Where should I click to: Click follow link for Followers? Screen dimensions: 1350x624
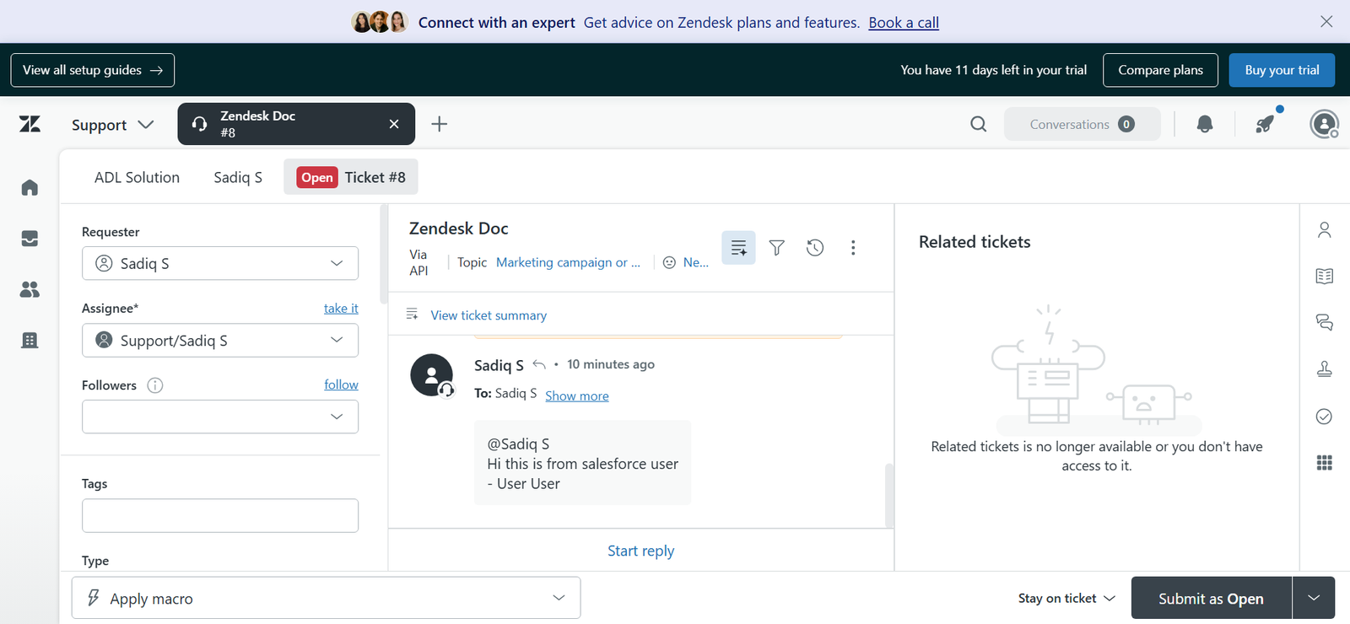point(341,385)
